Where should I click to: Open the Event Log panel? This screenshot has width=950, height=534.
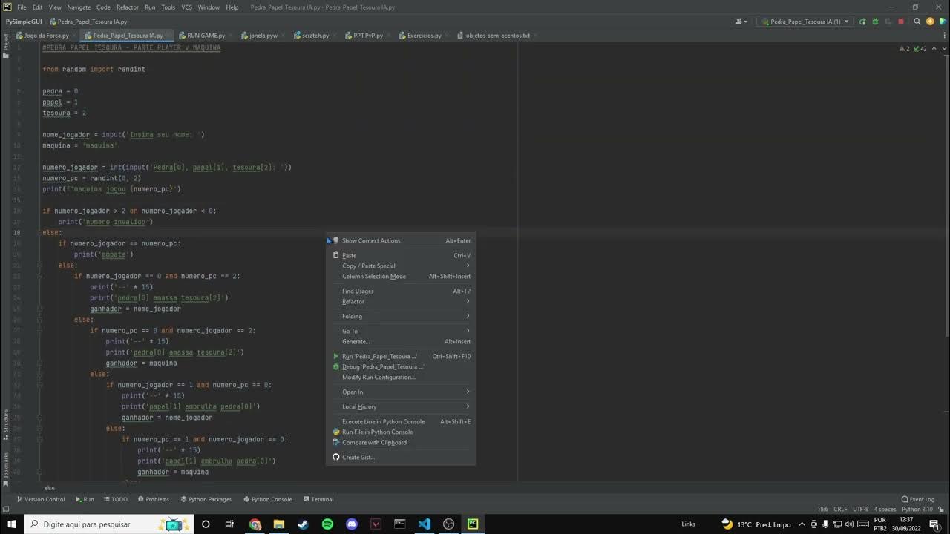pos(918,499)
